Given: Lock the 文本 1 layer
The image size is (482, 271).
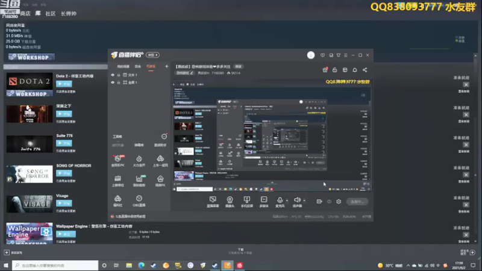Looking at the screenshot, I should coord(119,75).
